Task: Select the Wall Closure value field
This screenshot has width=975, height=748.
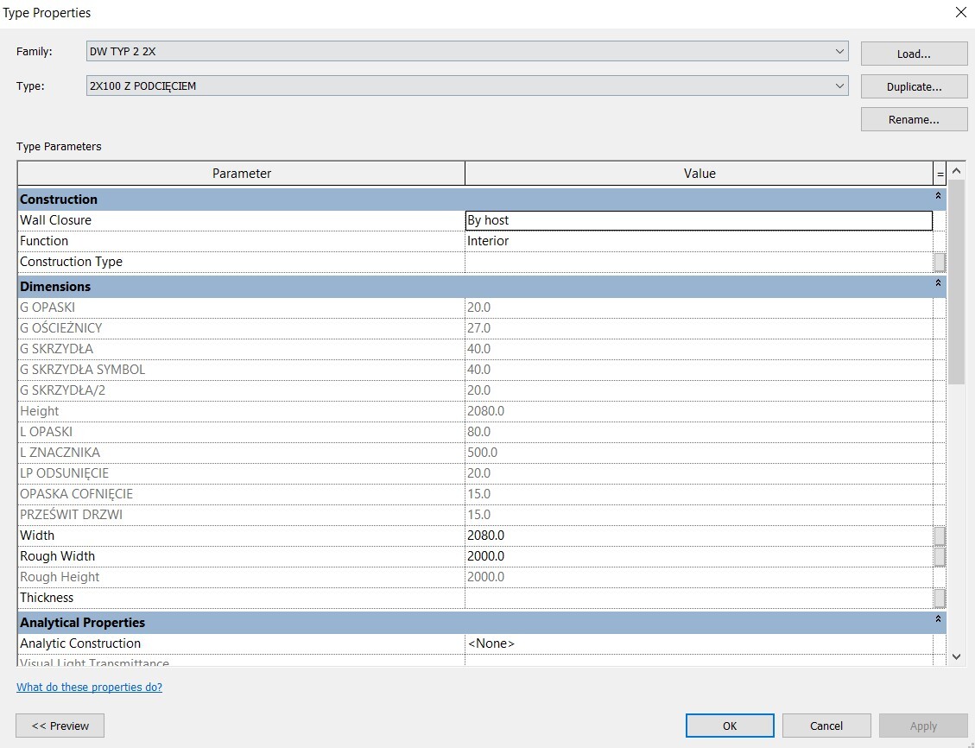Action: click(x=698, y=220)
